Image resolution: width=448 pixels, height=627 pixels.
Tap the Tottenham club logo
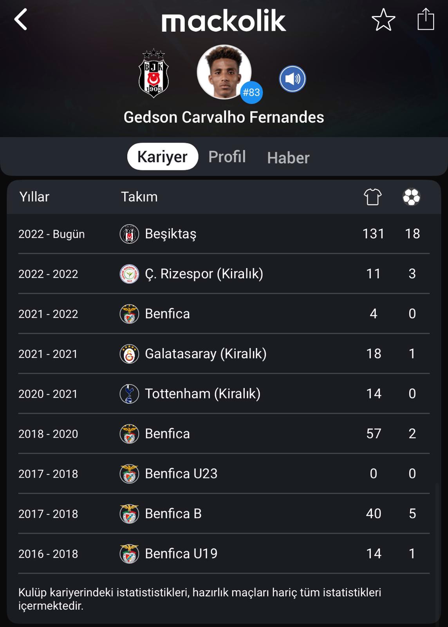[129, 394]
